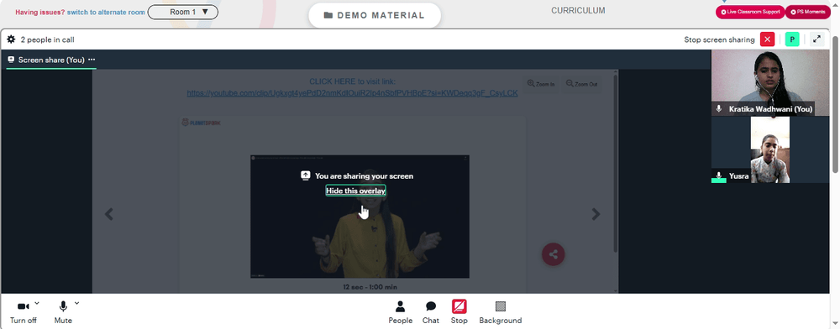Click switch to alternate room link
840x329 pixels.
click(x=106, y=12)
